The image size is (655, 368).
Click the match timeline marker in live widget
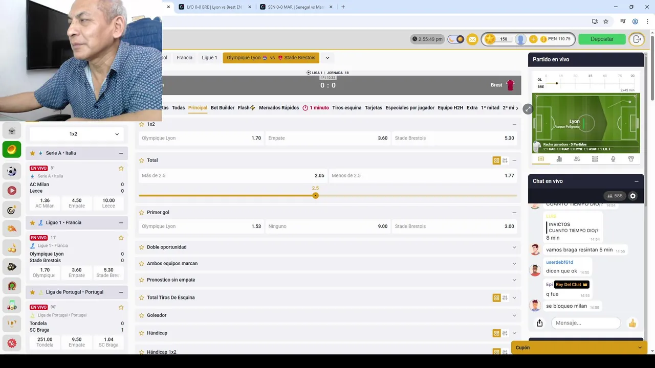click(556, 83)
